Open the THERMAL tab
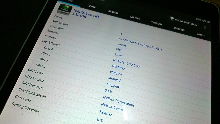 [157, 23]
